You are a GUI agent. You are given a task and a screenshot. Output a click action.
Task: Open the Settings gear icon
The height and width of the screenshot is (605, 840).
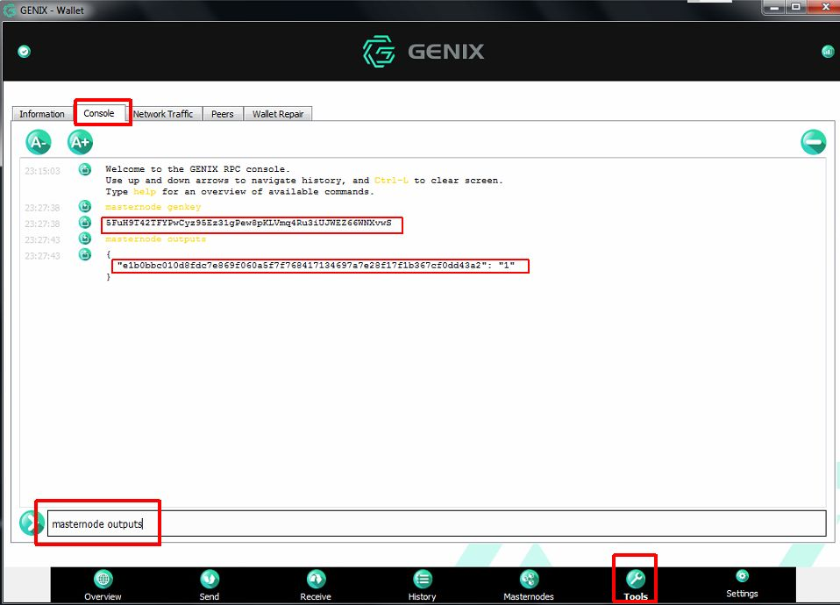742,576
